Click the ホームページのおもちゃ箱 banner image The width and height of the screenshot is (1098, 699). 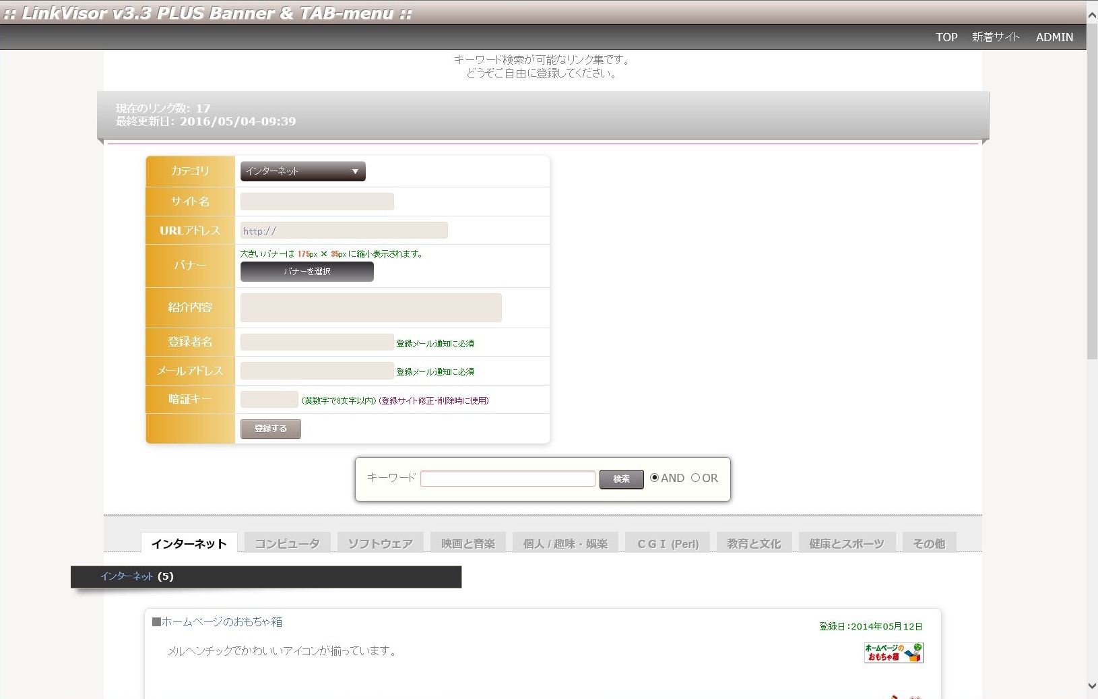893,652
